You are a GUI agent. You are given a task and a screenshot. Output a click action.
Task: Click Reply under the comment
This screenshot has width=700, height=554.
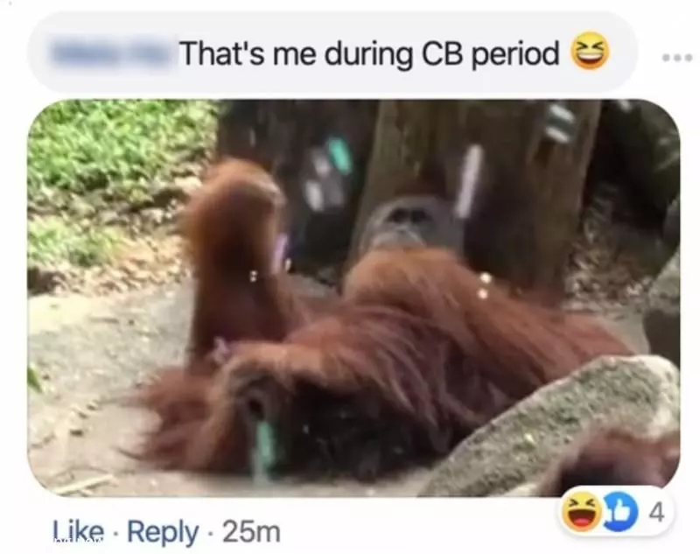(x=163, y=531)
